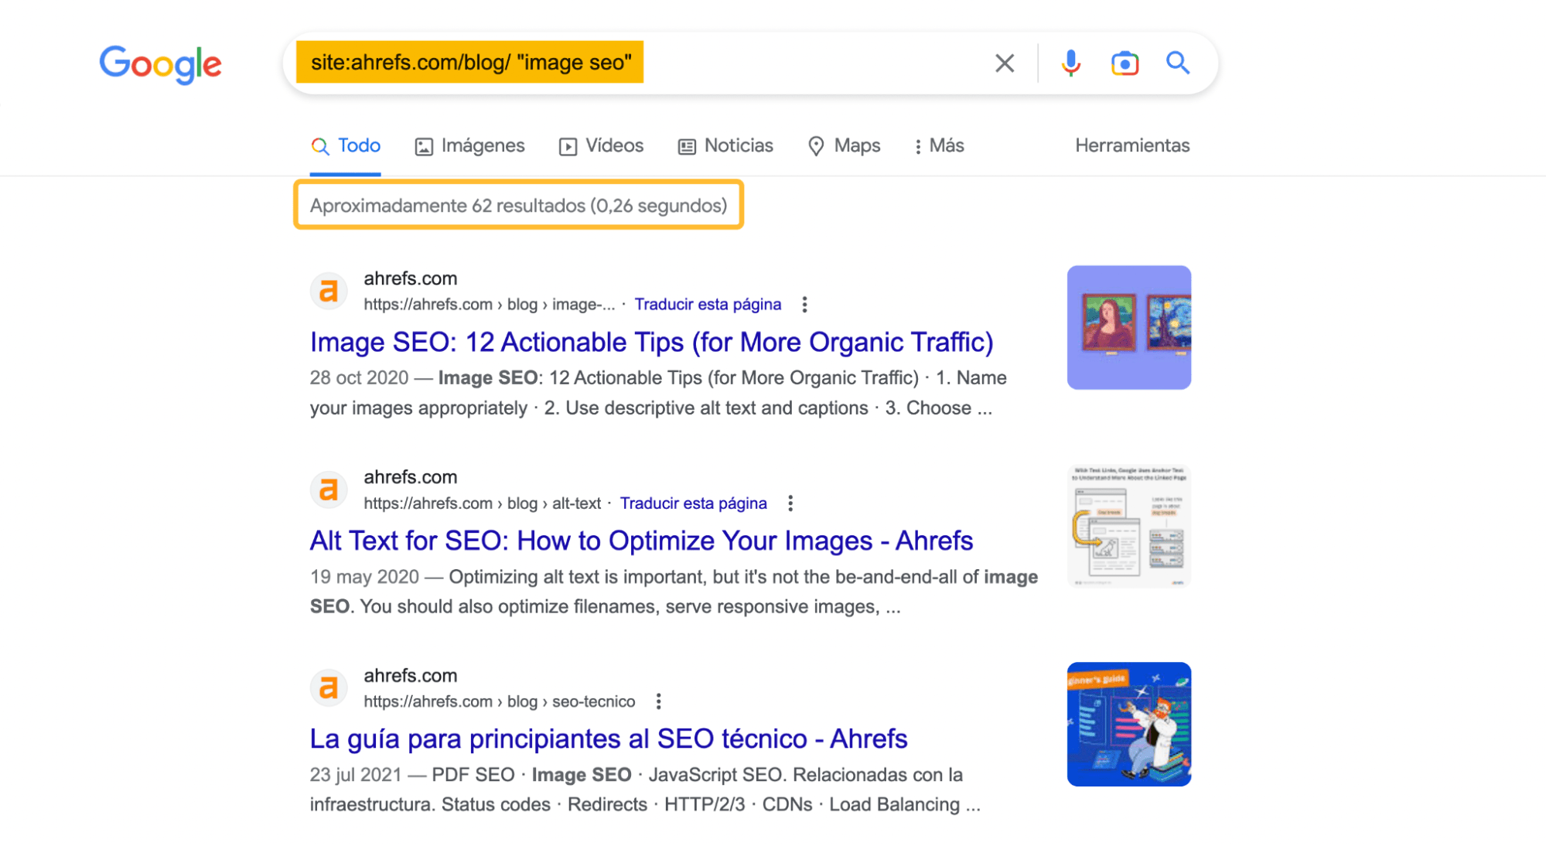Open the Image SEO: 12 Actionable Tips result

[650, 342]
